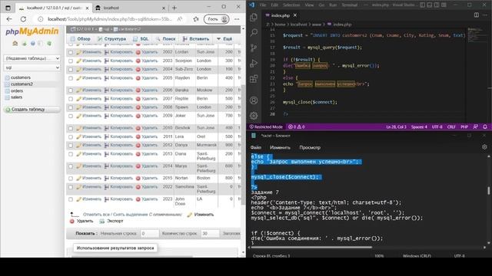
Task: Open the guest profile button in the browser
Action: [x=217, y=19]
